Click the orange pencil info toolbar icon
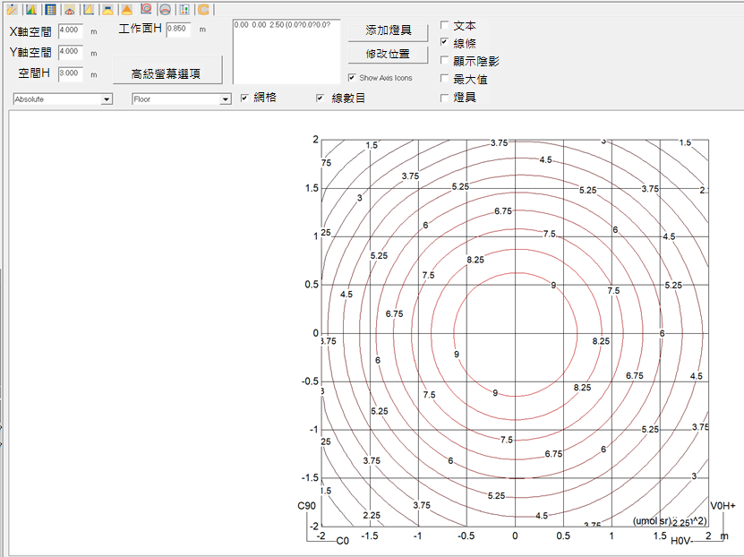 pos(12,9)
